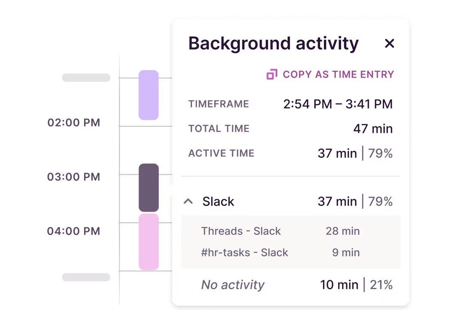Click the No activity row
Image resolution: width=472 pixels, height=323 pixels.
coord(233,284)
